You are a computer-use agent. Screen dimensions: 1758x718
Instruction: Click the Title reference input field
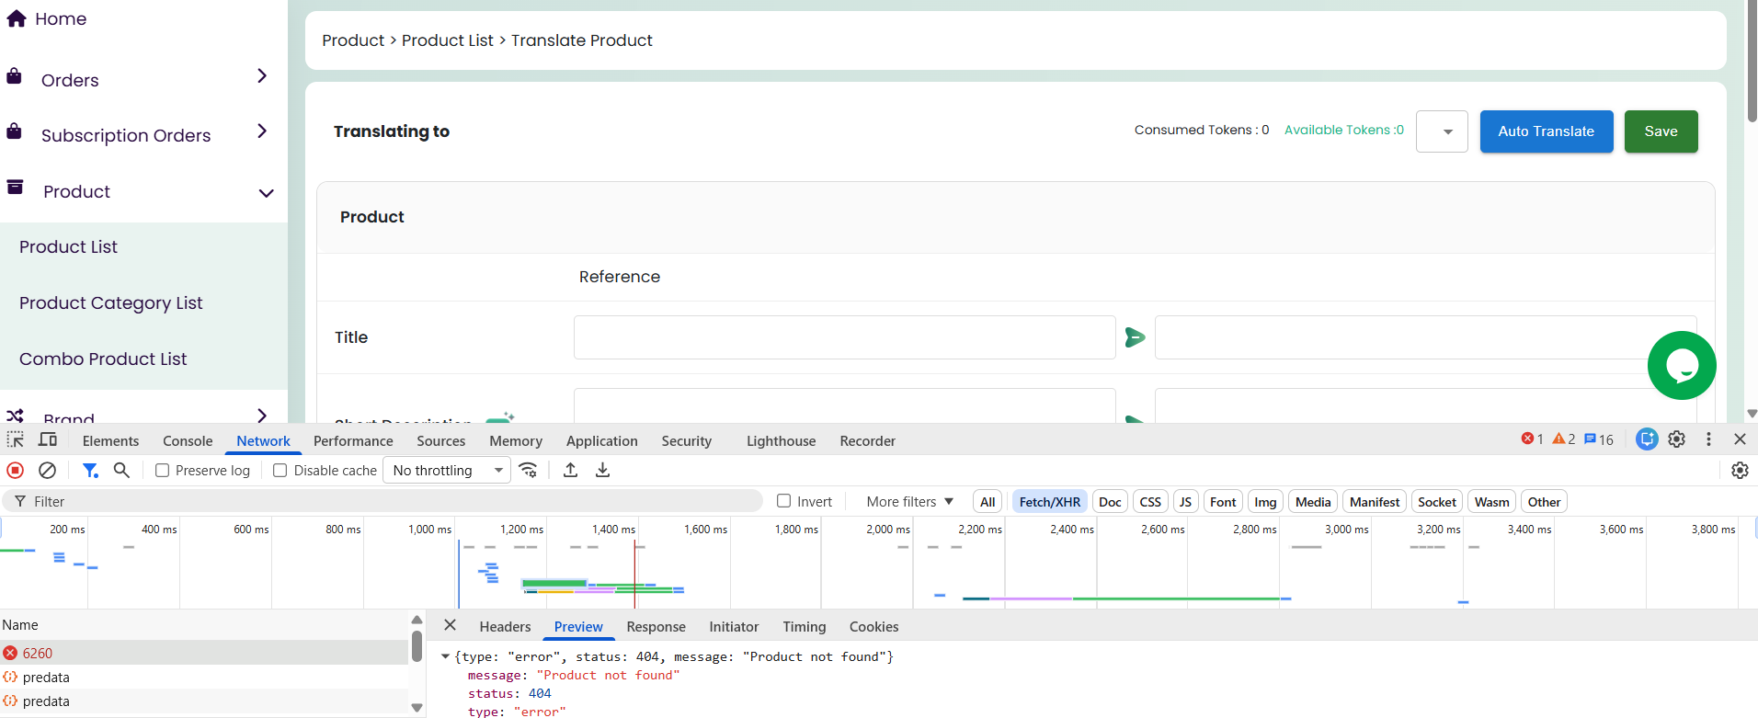coord(844,337)
